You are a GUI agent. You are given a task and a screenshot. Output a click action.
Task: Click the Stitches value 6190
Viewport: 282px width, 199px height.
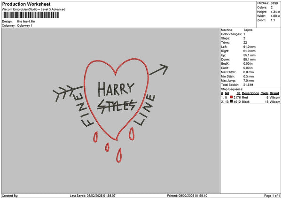point(274,3)
